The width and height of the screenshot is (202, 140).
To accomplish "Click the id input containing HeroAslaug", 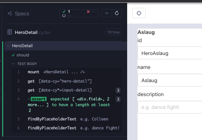I will pos(170,53).
